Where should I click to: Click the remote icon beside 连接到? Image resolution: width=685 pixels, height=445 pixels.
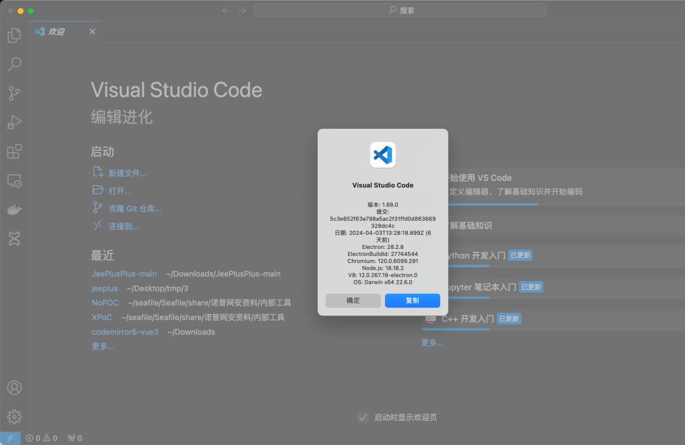click(x=98, y=225)
